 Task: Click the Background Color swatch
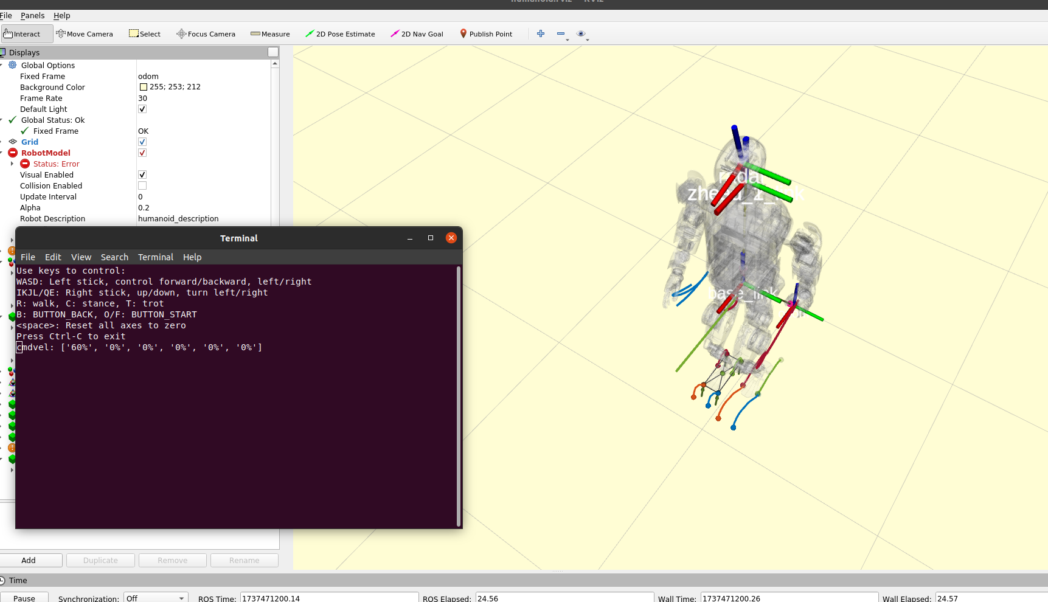coord(144,87)
